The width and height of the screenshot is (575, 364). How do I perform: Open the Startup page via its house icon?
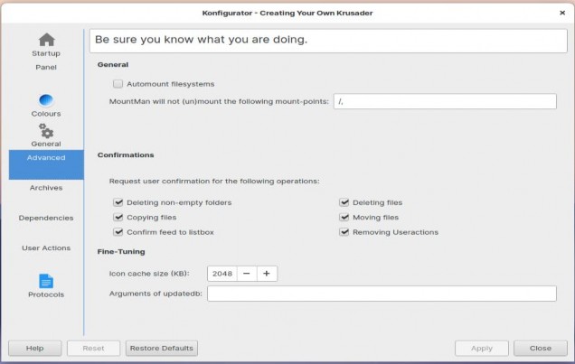(x=47, y=40)
